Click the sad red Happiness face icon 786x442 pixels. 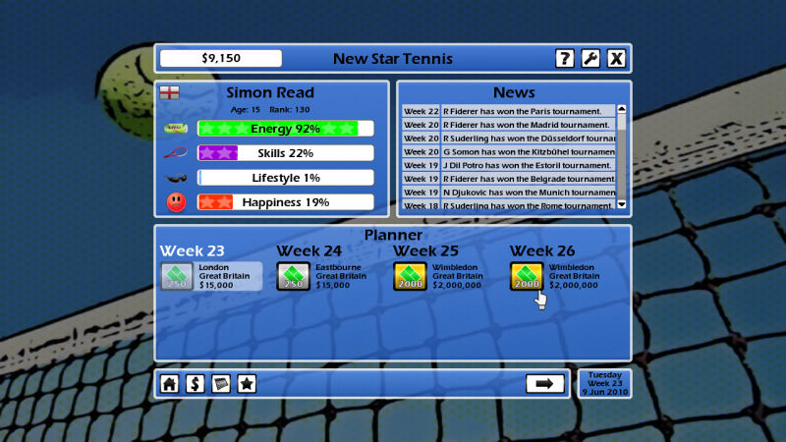[176, 202]
